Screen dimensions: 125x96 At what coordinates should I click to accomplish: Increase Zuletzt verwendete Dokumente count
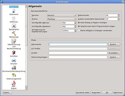click(119, 18)
